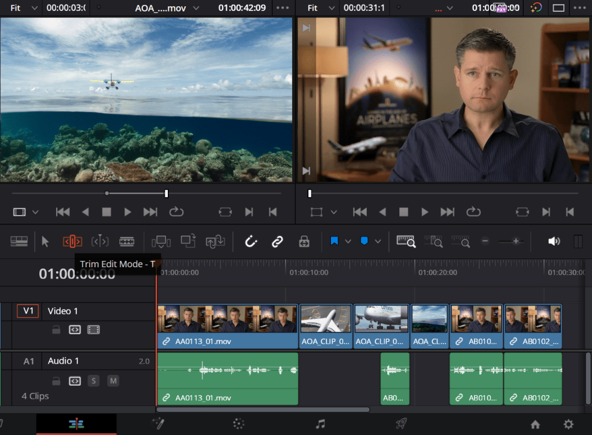Screen dimensions: 592x435
Task: Click the Insert Clip icon
Action: [x=161, y=242]
